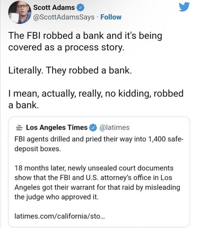
Task: Open the Scott Adams display name
Action: (54, 7)
